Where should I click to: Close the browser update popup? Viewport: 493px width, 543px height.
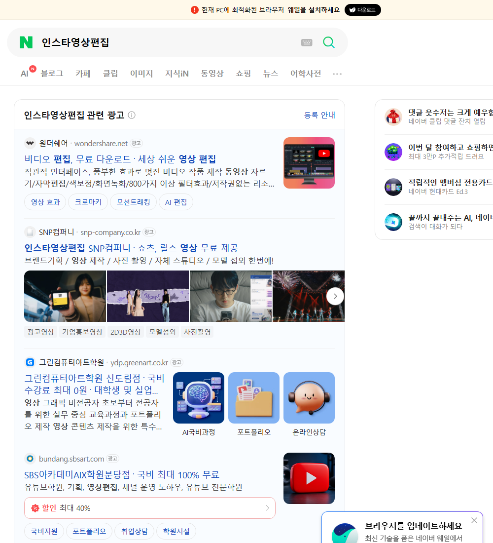point(474,520)
